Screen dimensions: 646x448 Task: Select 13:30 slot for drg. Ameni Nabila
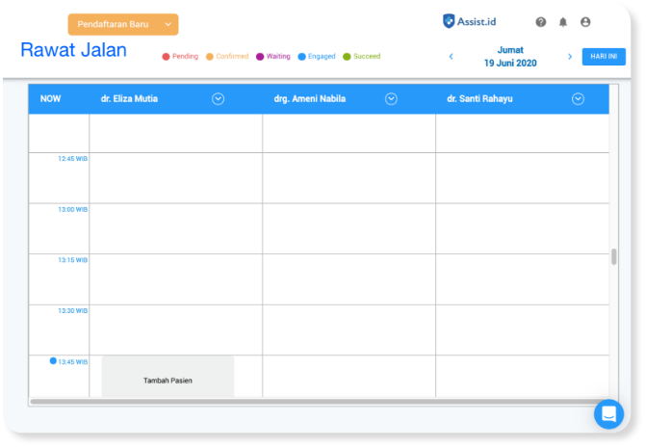pos(349,330)
